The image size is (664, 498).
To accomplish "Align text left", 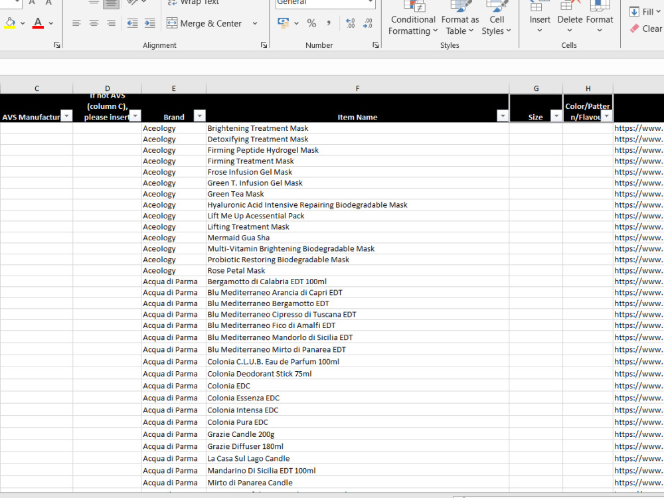I will [x=76, y=23].
